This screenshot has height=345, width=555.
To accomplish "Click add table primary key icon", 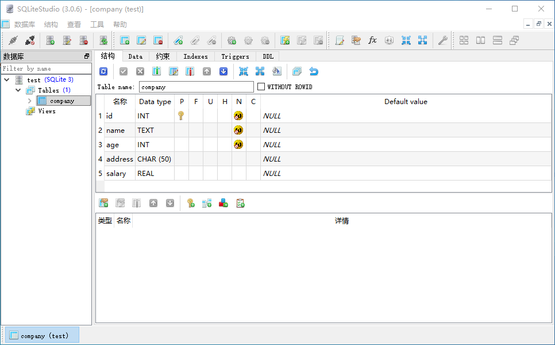I will 191,203.
